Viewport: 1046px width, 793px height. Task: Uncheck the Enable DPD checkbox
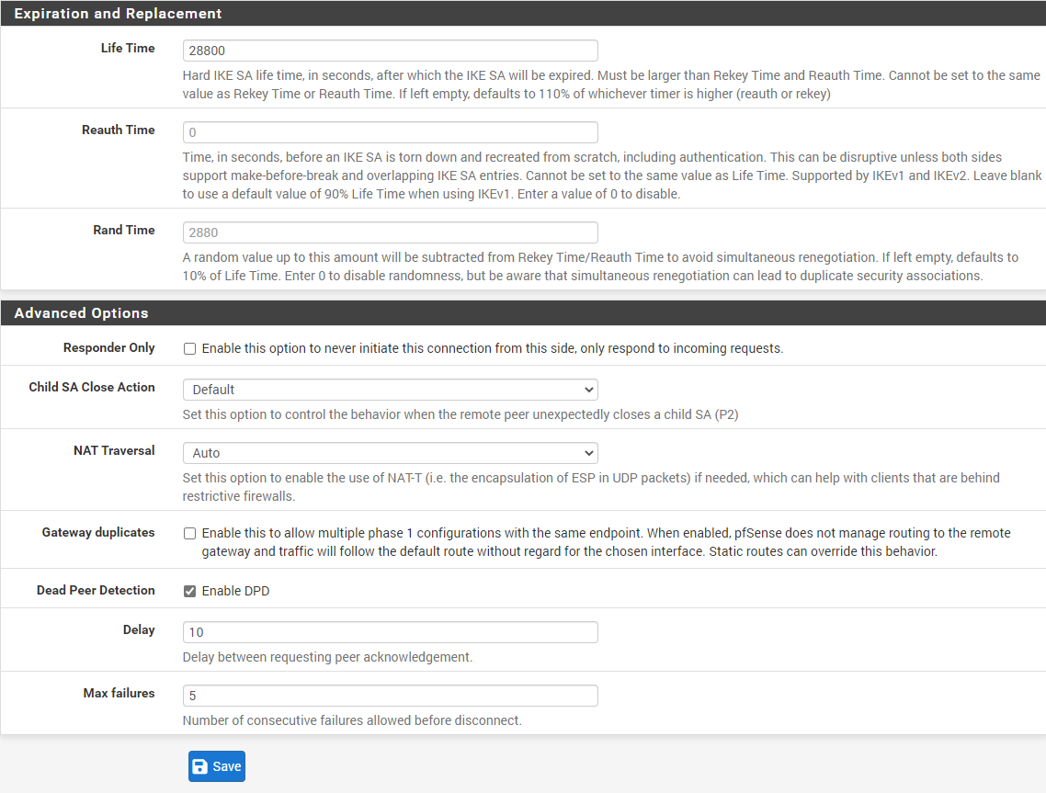point(189,591)
